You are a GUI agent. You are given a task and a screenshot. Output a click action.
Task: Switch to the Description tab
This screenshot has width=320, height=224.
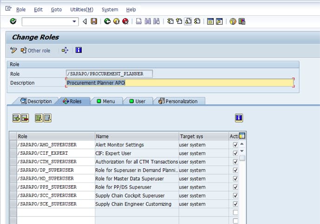[x=36, y=101]
